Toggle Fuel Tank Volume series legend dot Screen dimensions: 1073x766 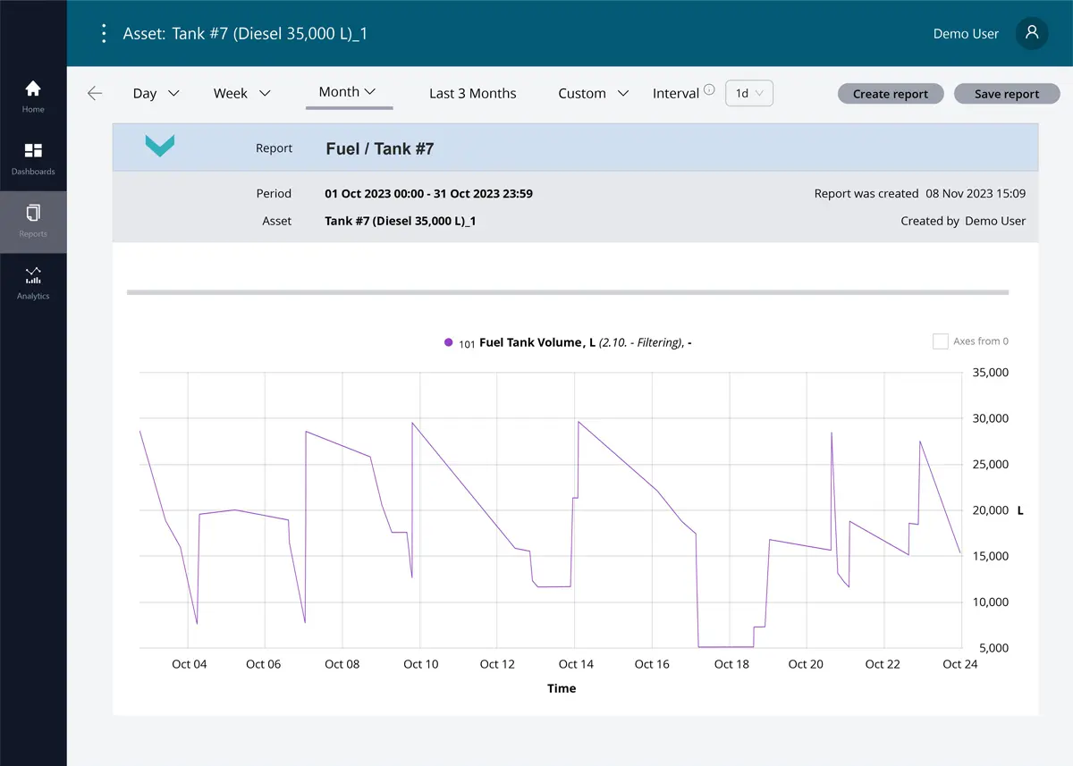[449, 342]
